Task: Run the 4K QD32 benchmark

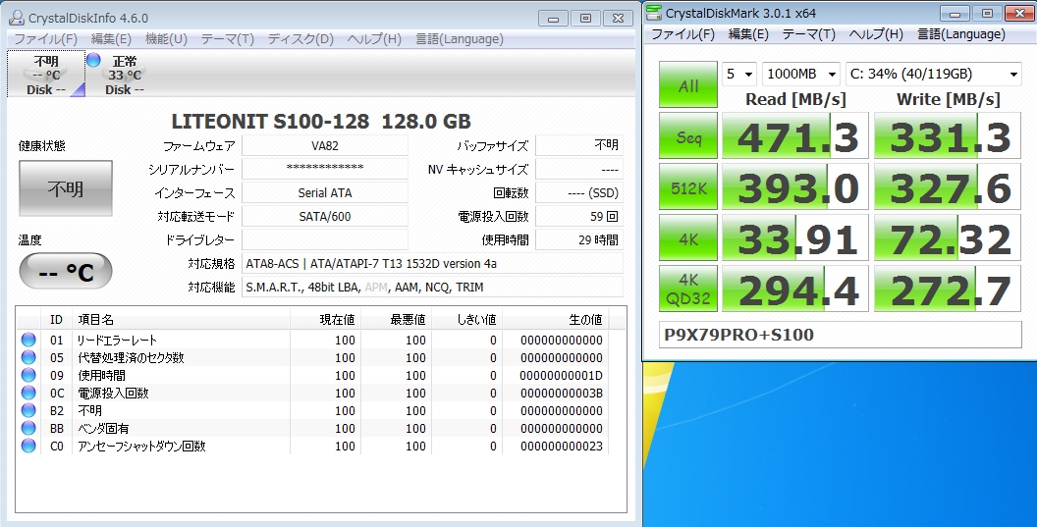Action: point(688,289)
